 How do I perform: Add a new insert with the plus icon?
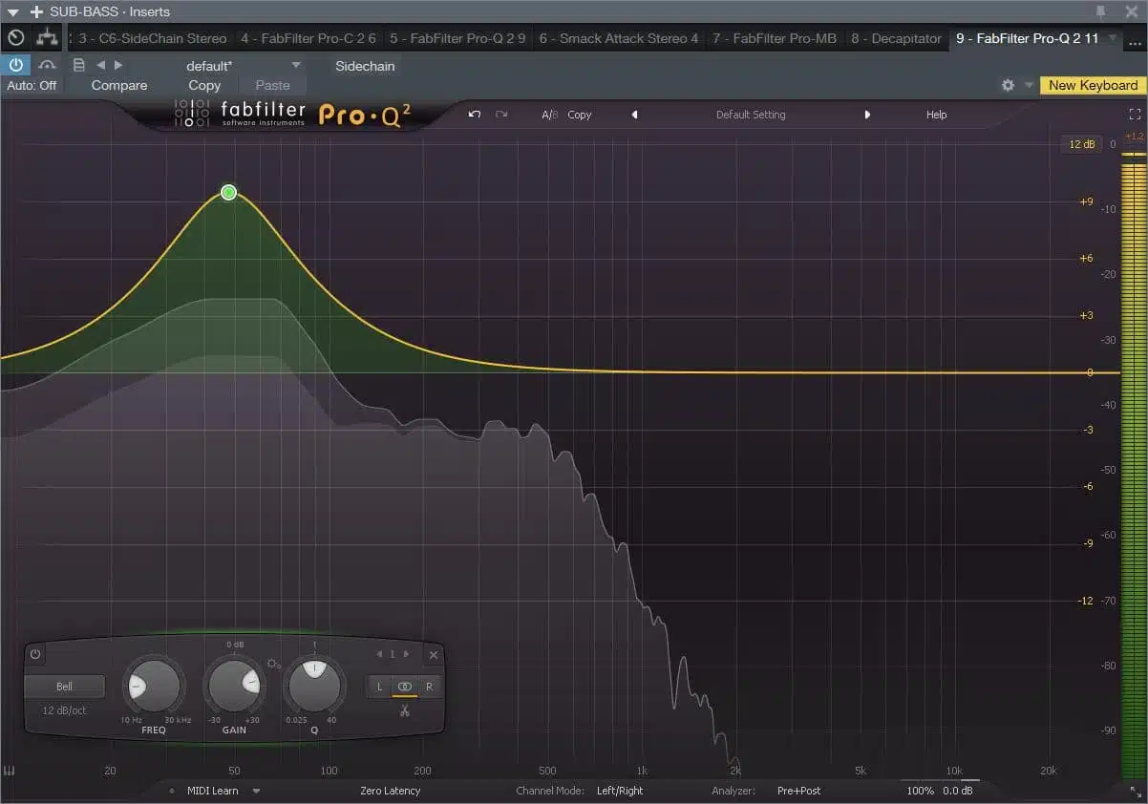(36, 11)
